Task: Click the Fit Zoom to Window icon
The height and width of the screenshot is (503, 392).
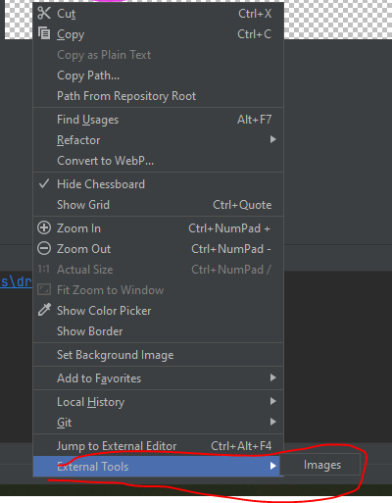Action: 44,289
